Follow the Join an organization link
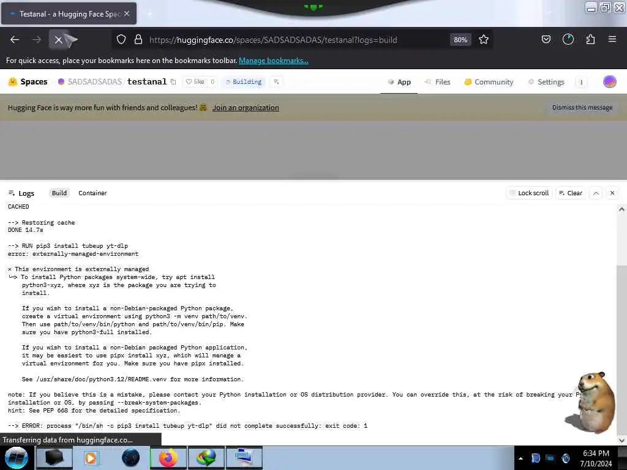The height and width of the screenshot is (470, 627). point(246,108)
